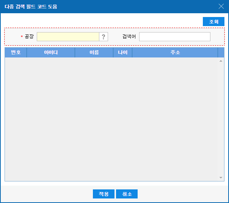Screen dimensions: 229x203
Task: Open the 공장 code help question-mark icon
Action: pyautogui.click(x=104, y=37)
